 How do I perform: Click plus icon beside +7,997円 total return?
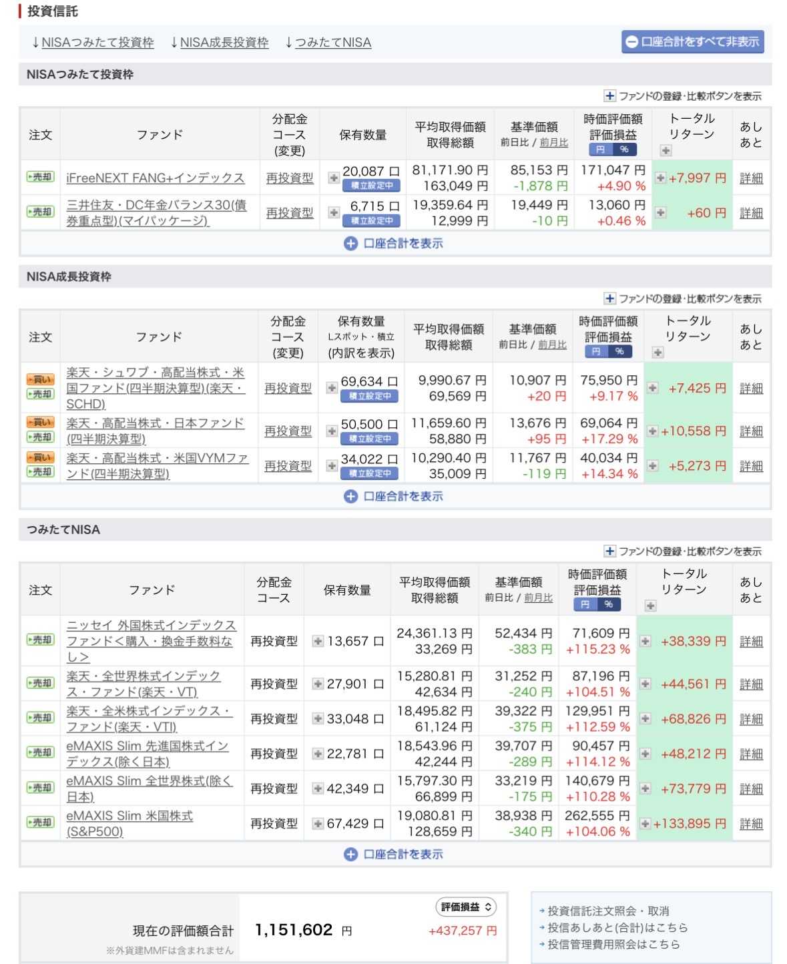click(660, 178)
